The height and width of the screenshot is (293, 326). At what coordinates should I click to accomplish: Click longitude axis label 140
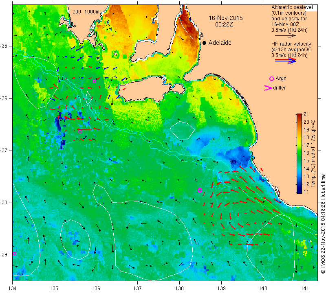coord(263,288)
